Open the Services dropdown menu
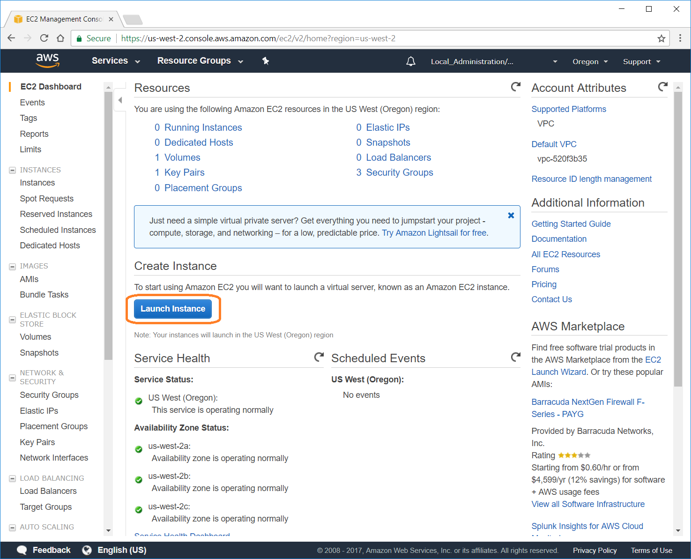The image size is (691, 559). (x=116, y=61)
